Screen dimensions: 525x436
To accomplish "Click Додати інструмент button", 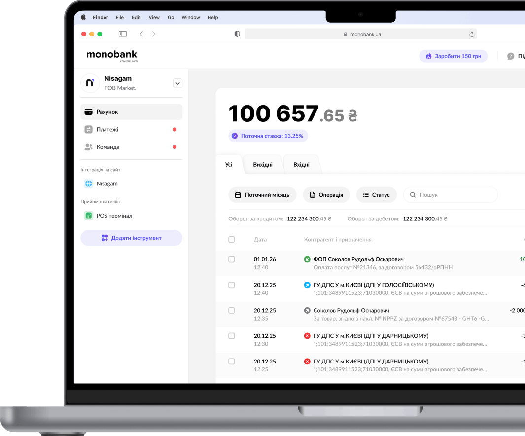I will tap(131, 238).
